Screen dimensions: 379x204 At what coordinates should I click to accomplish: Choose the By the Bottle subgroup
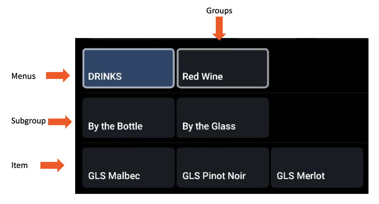coord(128,118)
